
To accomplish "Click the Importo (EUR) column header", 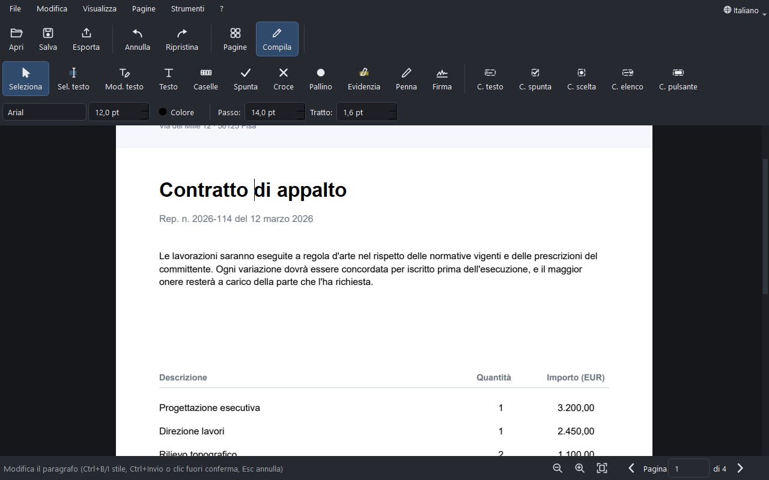I will (576, 377).
